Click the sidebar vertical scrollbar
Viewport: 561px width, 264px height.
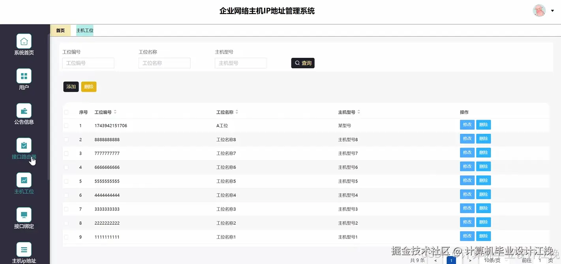click(49, 107)
